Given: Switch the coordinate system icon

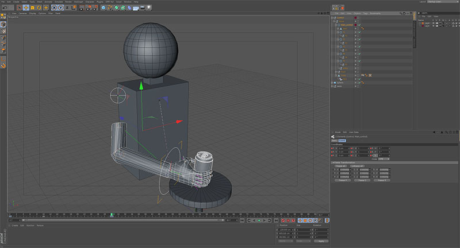Looking at the screenshot, I should [74, 7].
